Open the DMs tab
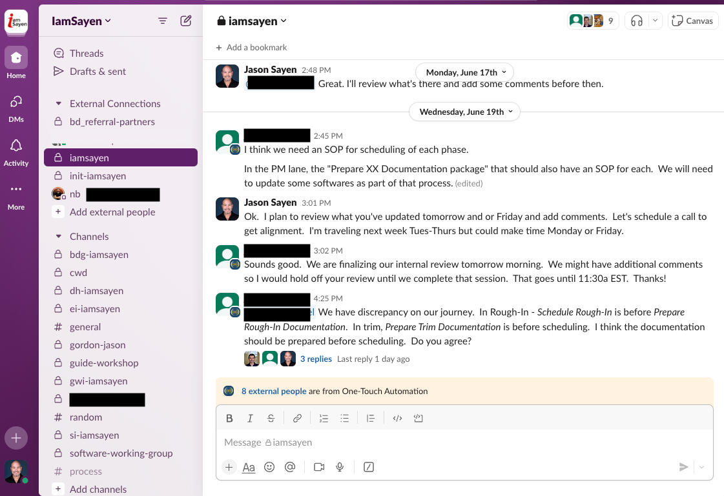Screen dimensions: 724x496 (16, 107)
